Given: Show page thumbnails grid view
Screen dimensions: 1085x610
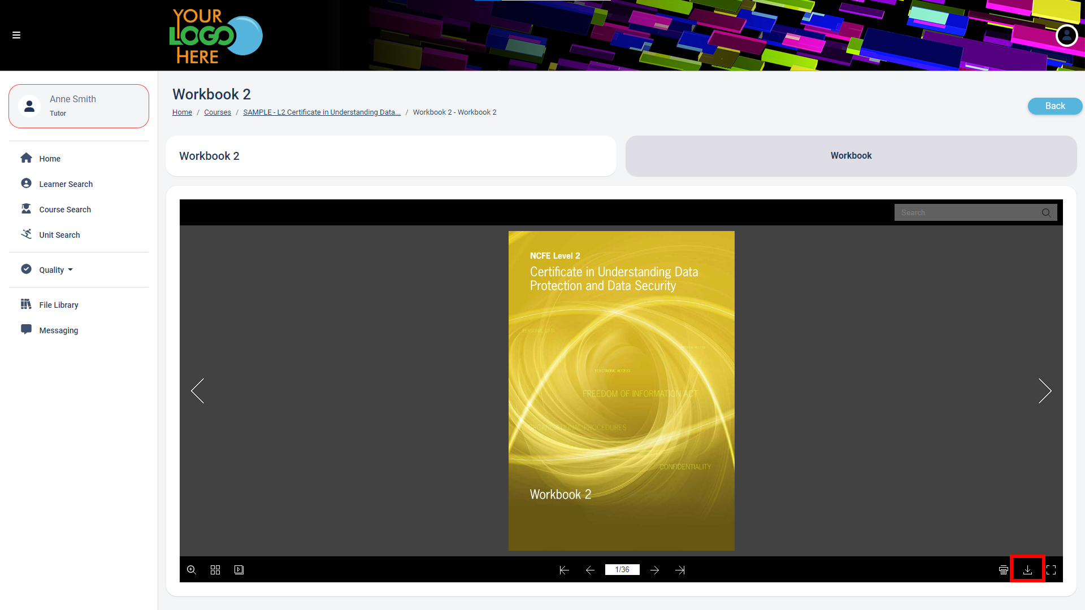Looking at the screenshot, I should [215, 570].
